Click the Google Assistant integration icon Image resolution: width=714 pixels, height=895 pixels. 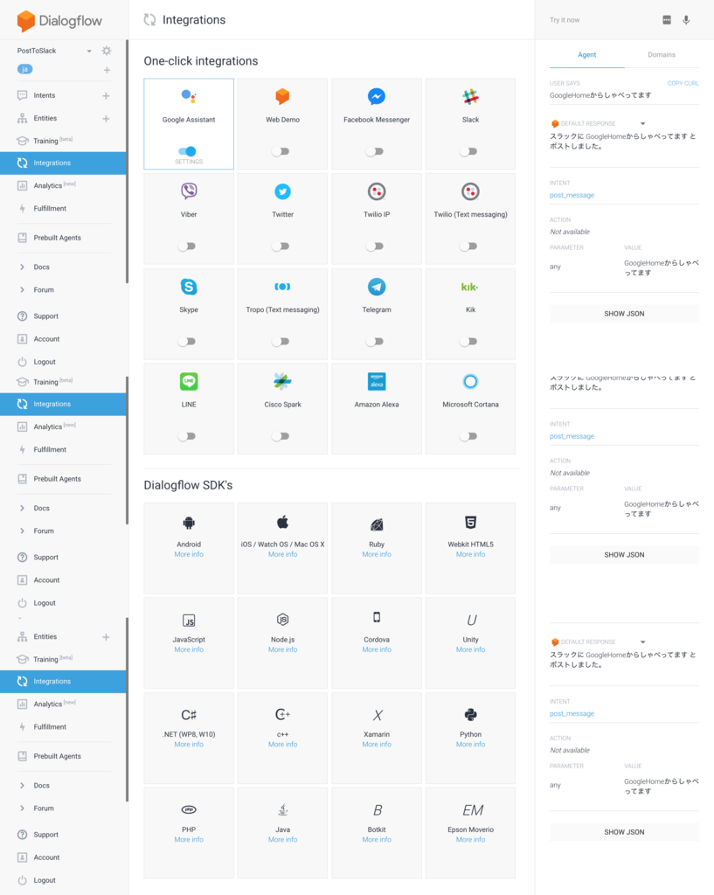pyautogui.click(x=189, y=96)
